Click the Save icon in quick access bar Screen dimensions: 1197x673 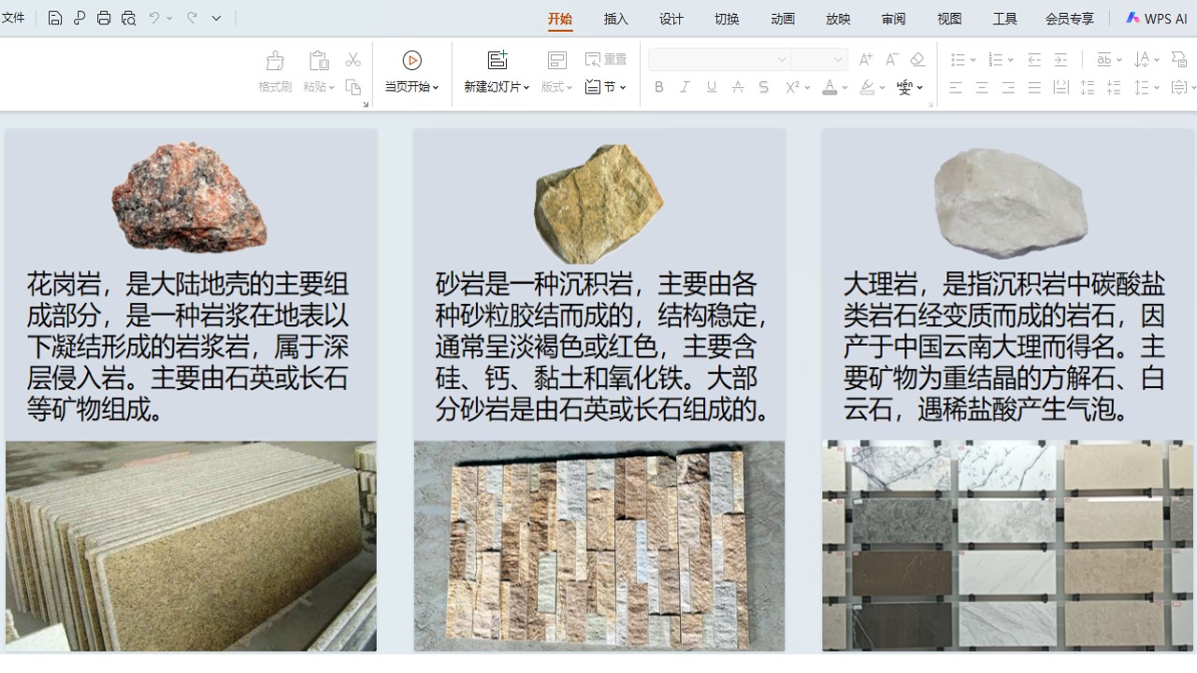(55, 18)
